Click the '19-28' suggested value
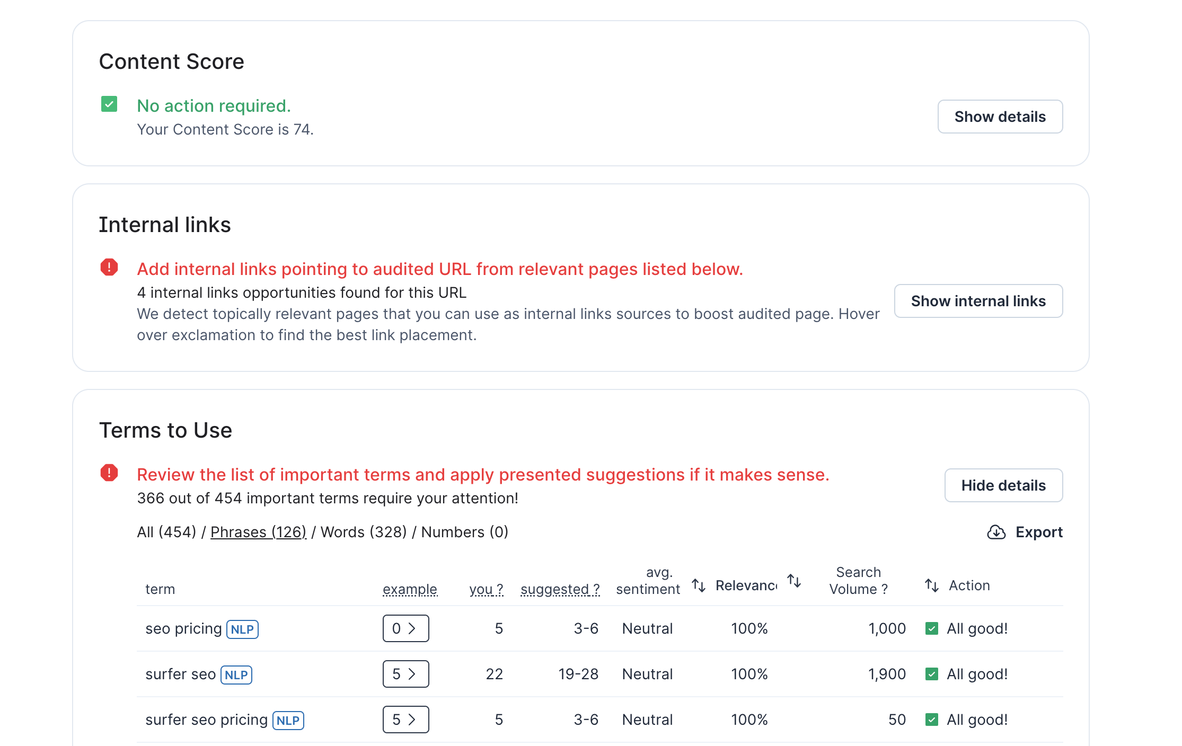 (578, 674)
